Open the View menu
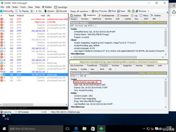The image size is (176, 132). click(30, 7)
